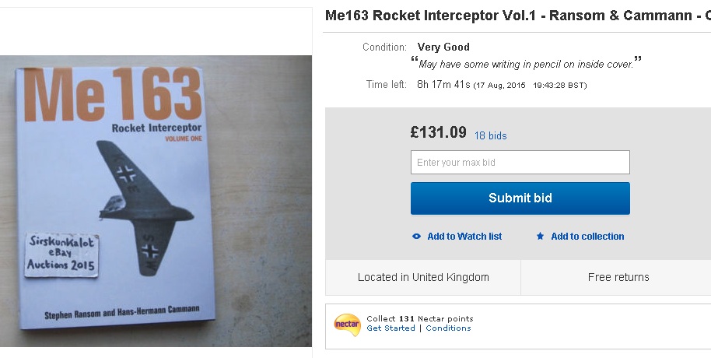711x358 pixels.
Task: Open the Nectar Get Started link
Action: click(x=391, y=328)
